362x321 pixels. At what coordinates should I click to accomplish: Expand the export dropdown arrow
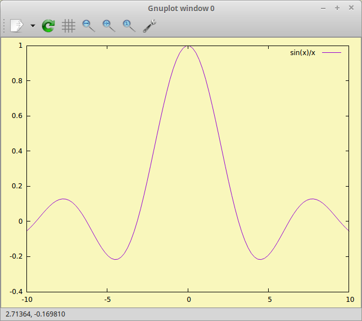(x=33, y=26)
